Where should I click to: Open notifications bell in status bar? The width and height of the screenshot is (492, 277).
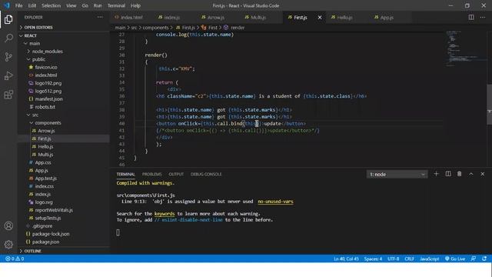(x=484, y=259)
